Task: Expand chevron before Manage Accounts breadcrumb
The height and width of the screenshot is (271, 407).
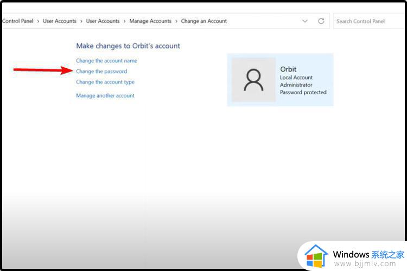Action: click(x=125, y=21)
